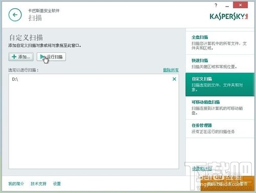Minimize the Kaspersky window
This screenshot has height=193, width=256.
coord(227,6)
